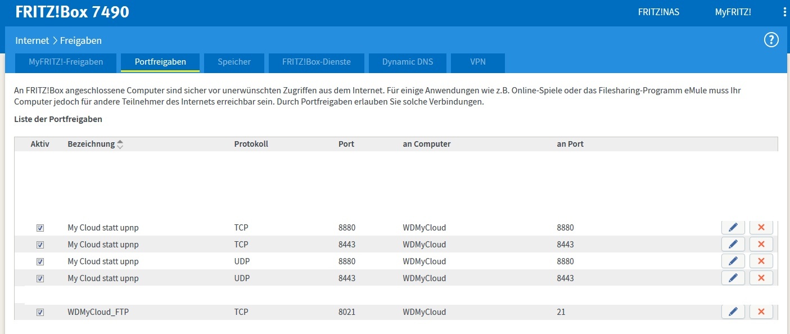Image resolution: width=790 pixels, height=334 pixels.
Task: Switch to the MyFRITZ!-Freigaben tab
Action: click(66, 62)
